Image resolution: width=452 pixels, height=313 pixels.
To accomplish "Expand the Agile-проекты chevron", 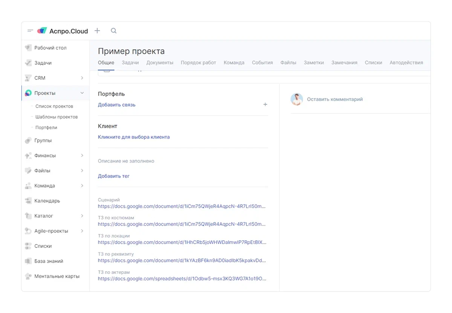I will (82, 231).
